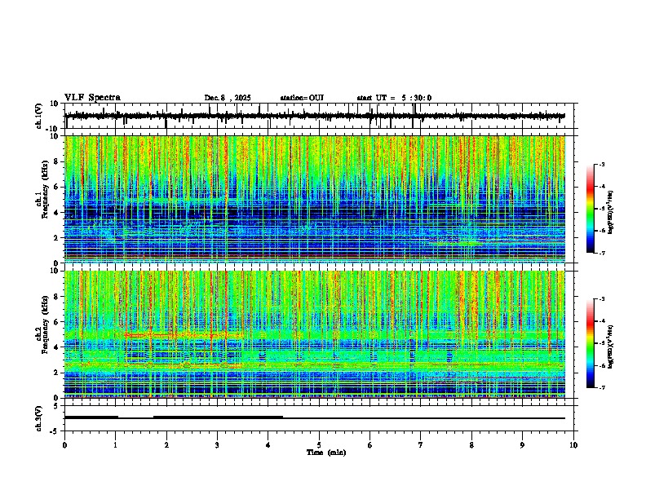Click the ch.1 voltage waveform trace

[315, 116]
